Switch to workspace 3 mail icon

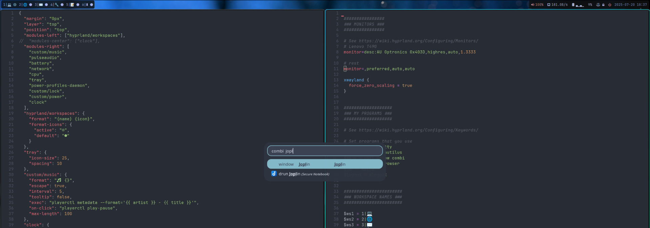pos(41,5)
